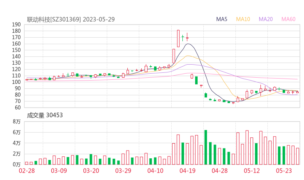
Task: Click the MA10 legend label
Action: click(243, 19)
